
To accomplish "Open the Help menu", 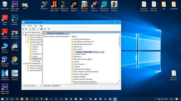I will (x=41, y=26).
